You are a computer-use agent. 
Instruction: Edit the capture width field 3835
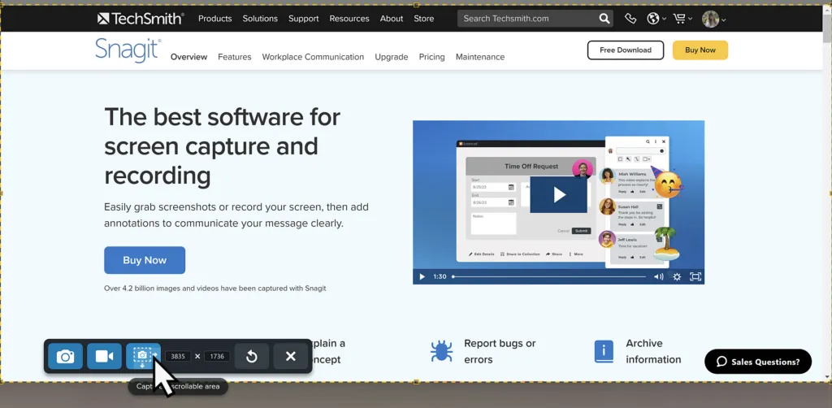pyautogui.click(x=178, y=357)
